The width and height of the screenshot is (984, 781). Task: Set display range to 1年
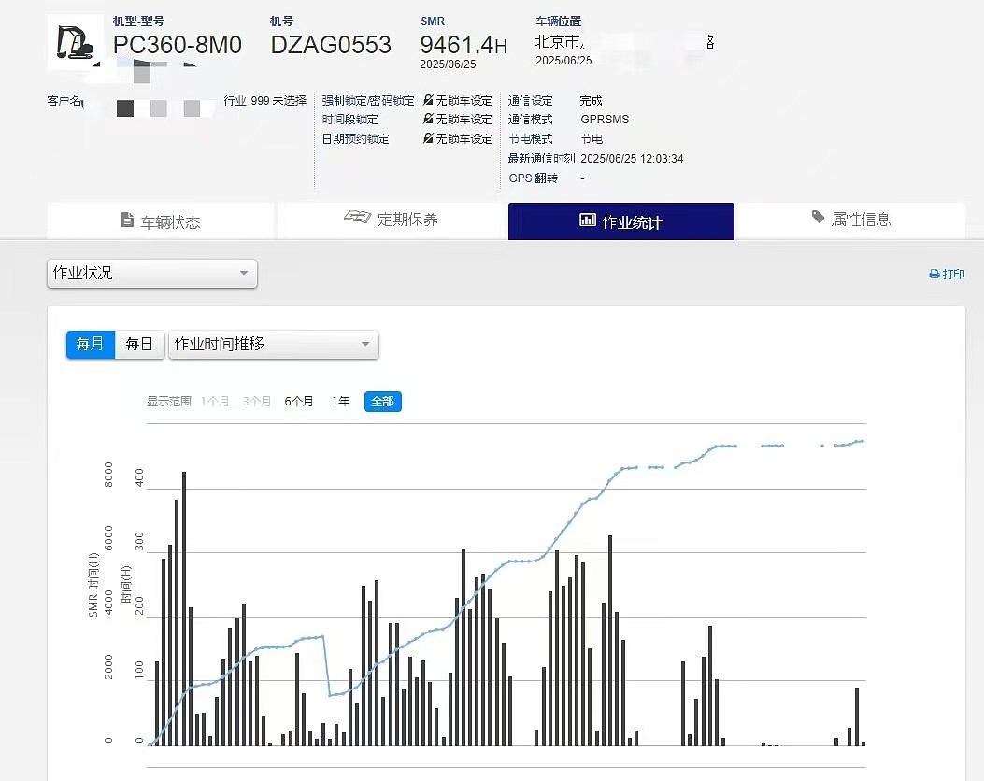pos(341,402)
